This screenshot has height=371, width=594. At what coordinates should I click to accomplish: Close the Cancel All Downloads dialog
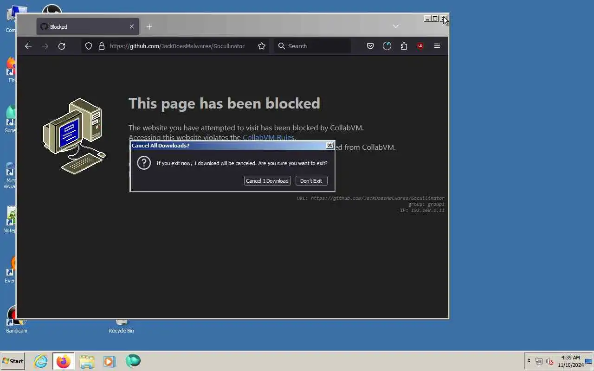coord(330,146)
